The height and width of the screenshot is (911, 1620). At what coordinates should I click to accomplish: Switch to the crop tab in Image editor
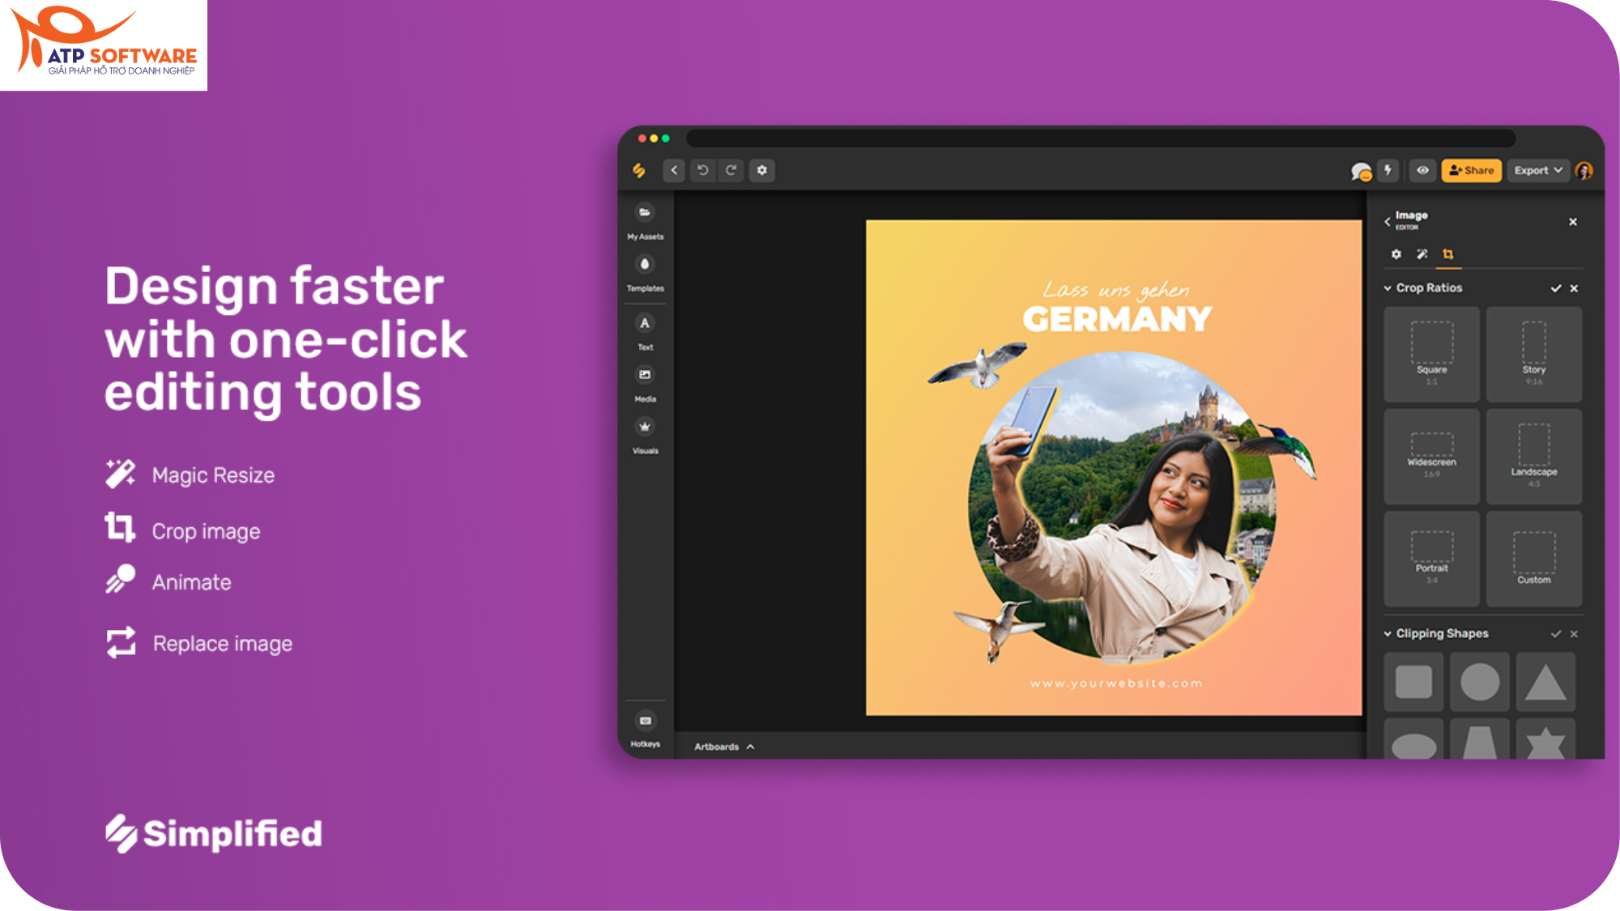[x=1448, y=254]
